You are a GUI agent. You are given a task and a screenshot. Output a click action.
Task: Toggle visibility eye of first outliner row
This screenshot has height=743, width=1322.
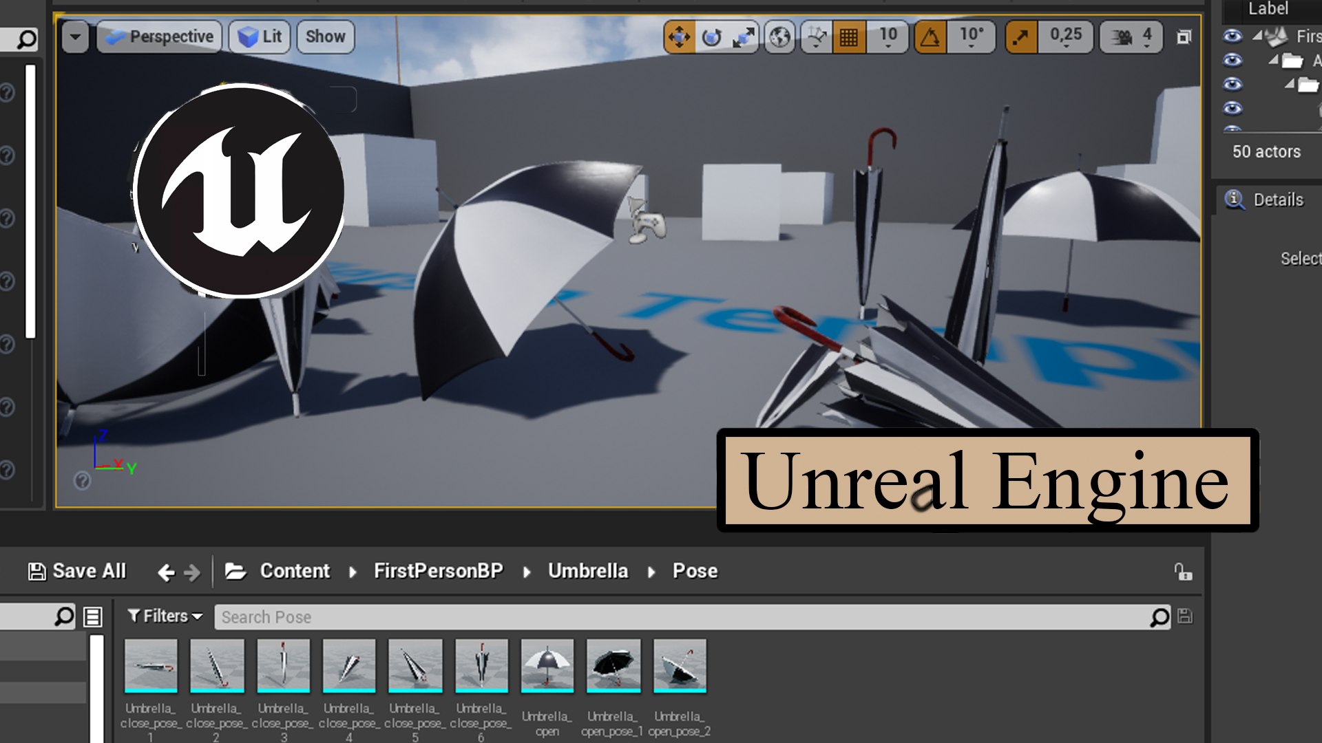point(1232,36)
